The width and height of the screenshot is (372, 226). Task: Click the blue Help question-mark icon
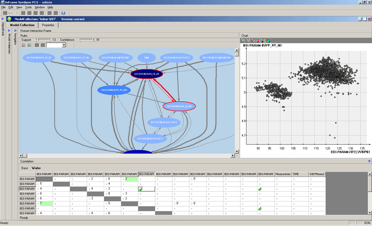(x=63, y=13)
